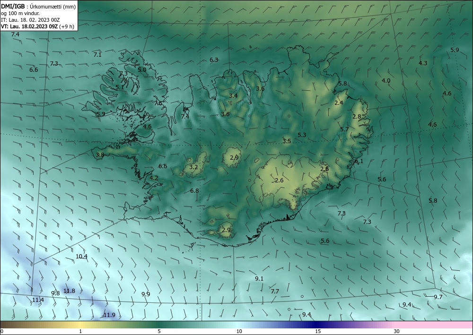Click the 2.8 value on the map
The width and height of the screenshot is (473, 335).
tap(357, 117)
